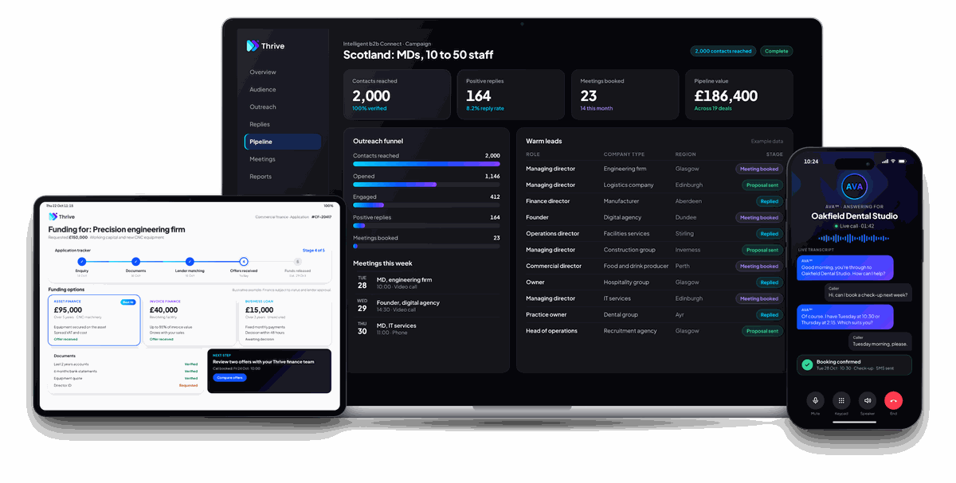Viewport: 956px width, 483px height.
Task: Click the Positive replies funnel bar
Action: (x=426, y=226)
